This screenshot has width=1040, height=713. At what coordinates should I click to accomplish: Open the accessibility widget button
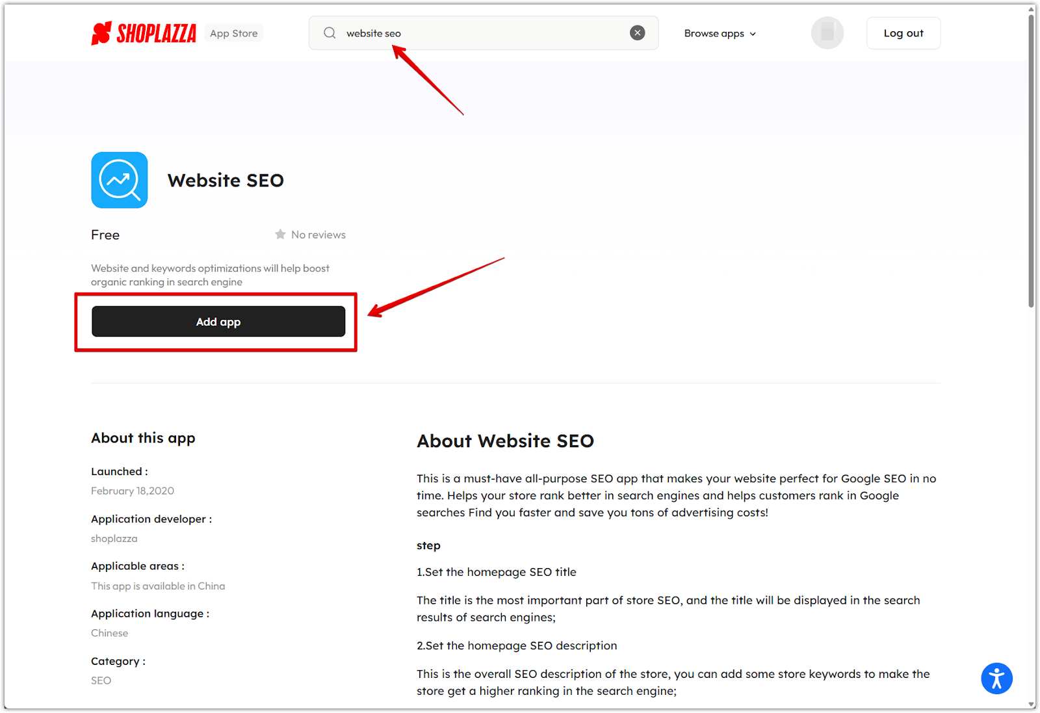click(996, 679)
